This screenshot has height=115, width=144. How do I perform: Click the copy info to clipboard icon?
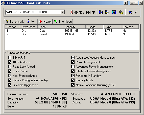(x=101, y=12)
